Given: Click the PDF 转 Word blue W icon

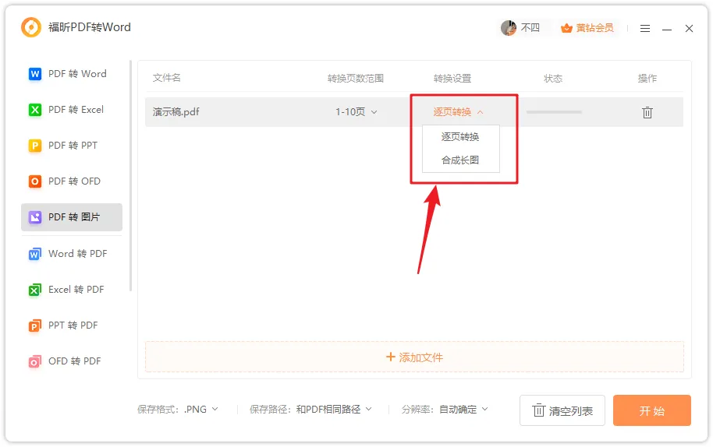Looking at the screenshot, I should (35, 74).
